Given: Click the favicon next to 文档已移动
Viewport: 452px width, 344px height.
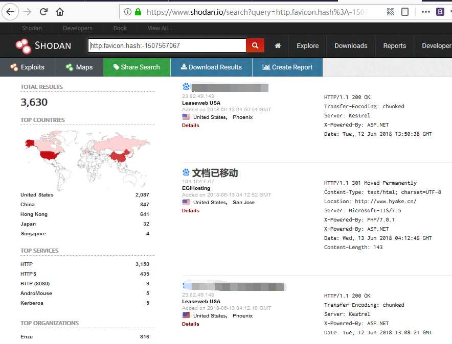Looking at the screenshot, I should pos(186,173).
